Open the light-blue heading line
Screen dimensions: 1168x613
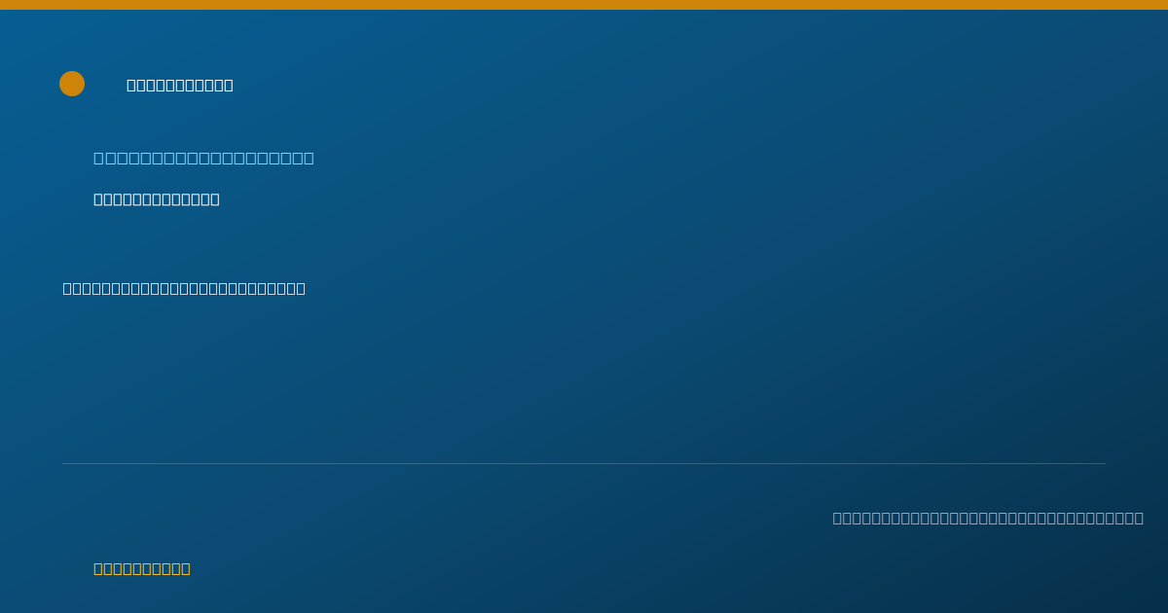tap(203, 158)
